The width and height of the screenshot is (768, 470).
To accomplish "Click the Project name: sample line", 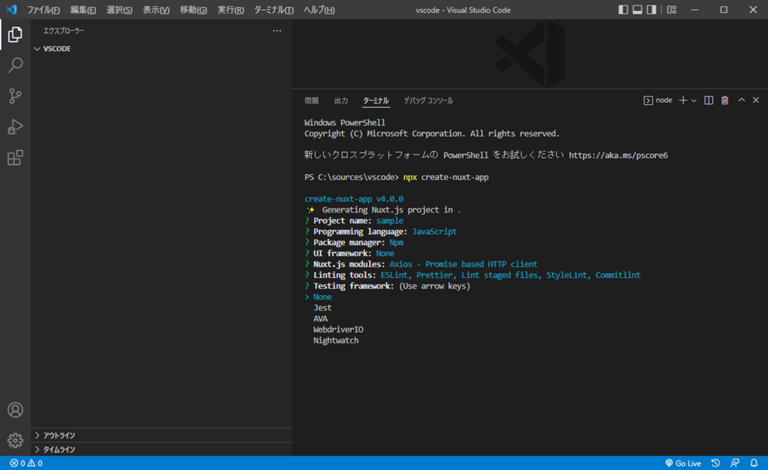I will click(x=354, y=221).
